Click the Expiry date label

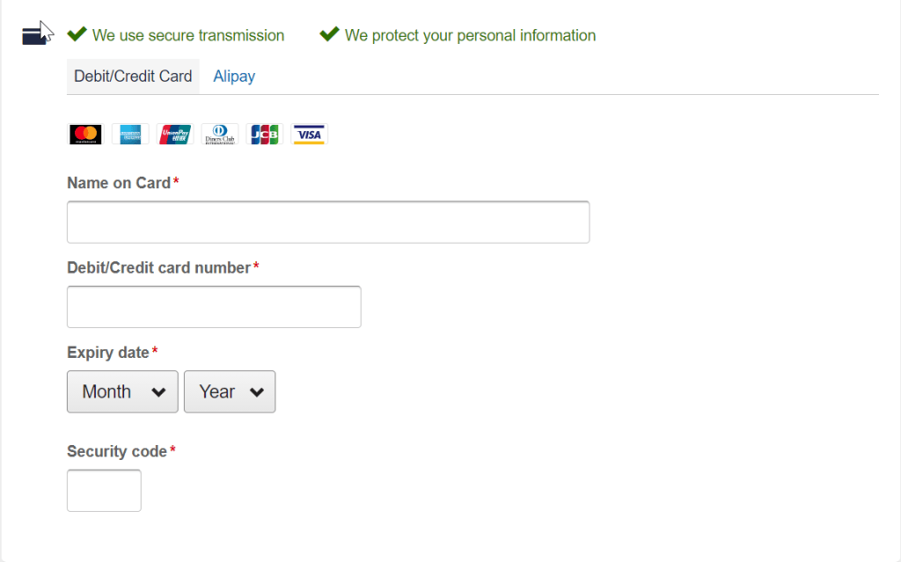point(108,353)
